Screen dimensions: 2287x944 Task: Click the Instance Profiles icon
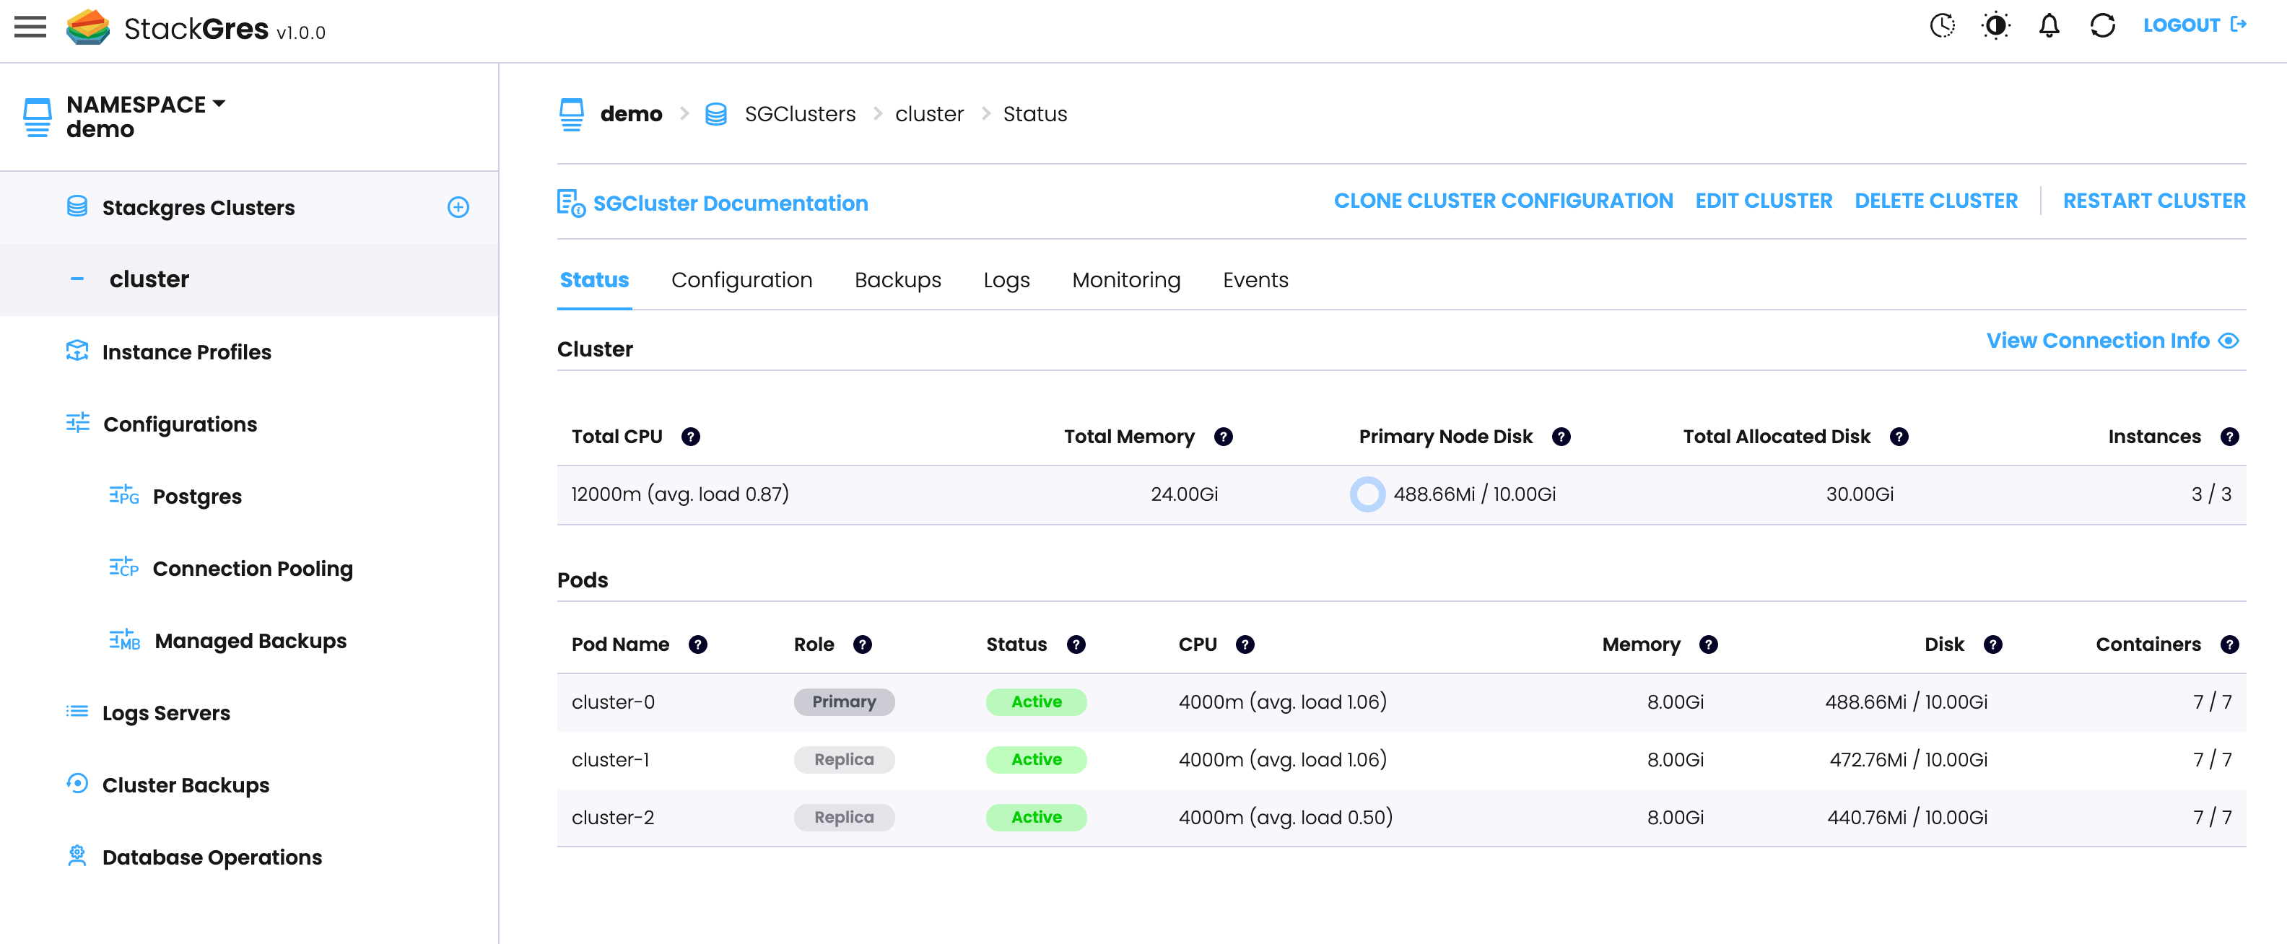tap(77, 351)
